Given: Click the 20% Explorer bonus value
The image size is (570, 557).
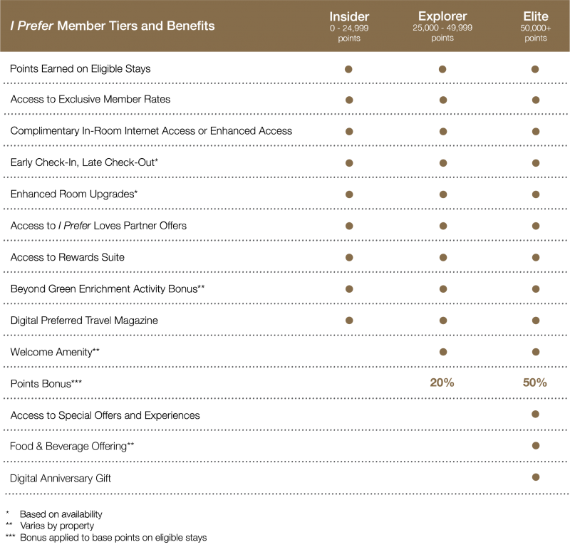Looking at the screenshot, I should 442,382.
